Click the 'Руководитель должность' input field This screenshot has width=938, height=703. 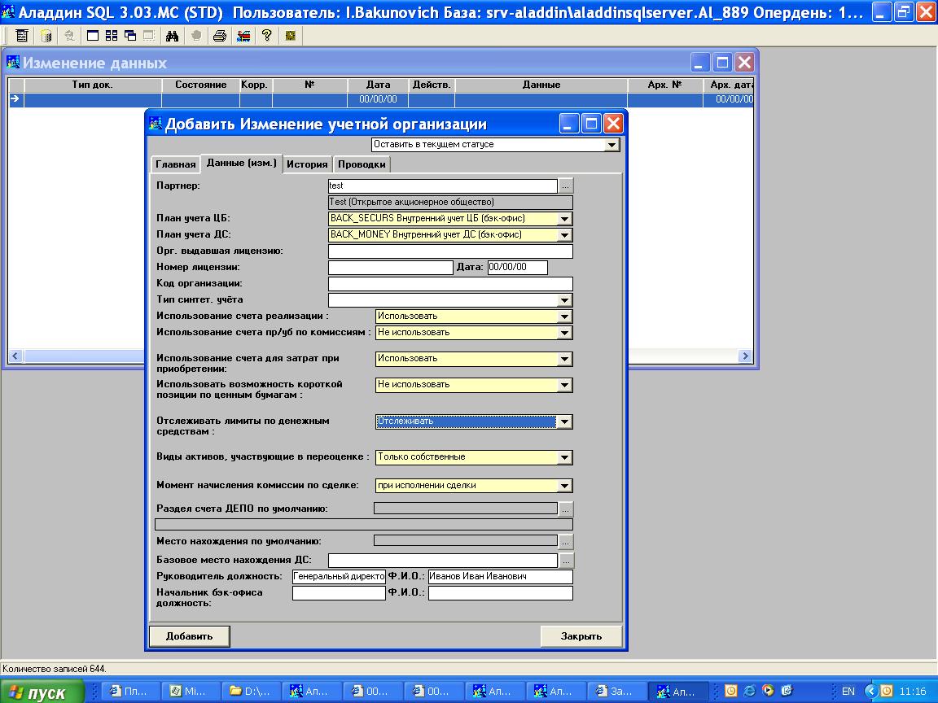[339, 576]
